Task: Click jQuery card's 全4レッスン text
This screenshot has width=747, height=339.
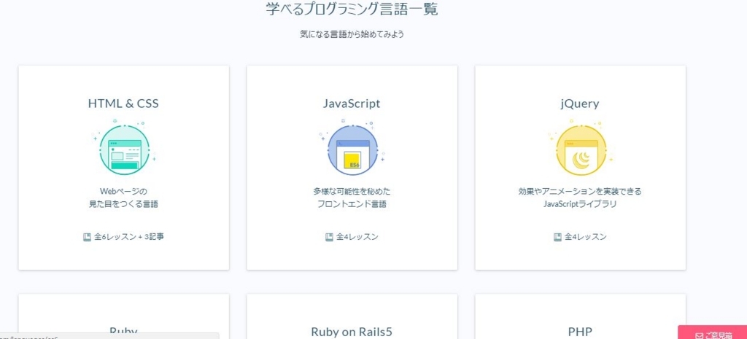Action: (x=586, y=237)
